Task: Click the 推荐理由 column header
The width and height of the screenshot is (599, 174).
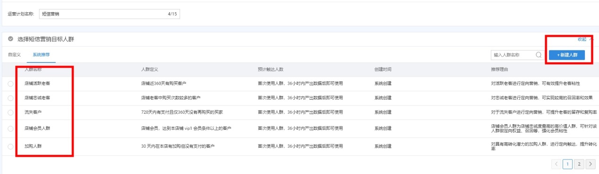Action: (x=500, y=70)
